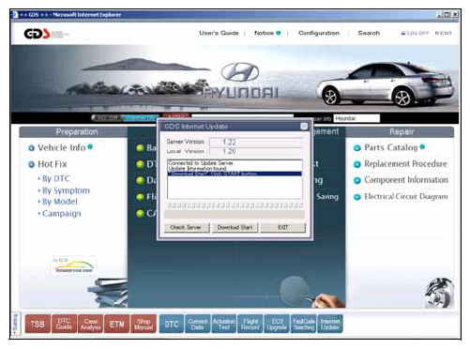Screen dimensions: 470x349
Task: Click the Server Version field
Action: (x=256, y=143)
